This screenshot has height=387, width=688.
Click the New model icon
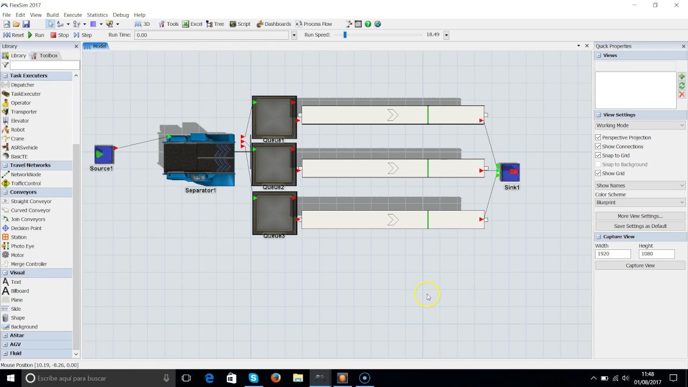(6, 24)
